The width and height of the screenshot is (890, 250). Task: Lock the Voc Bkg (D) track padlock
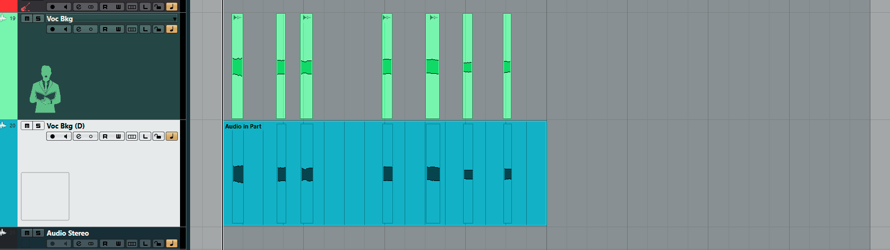(x=158, y=136)
